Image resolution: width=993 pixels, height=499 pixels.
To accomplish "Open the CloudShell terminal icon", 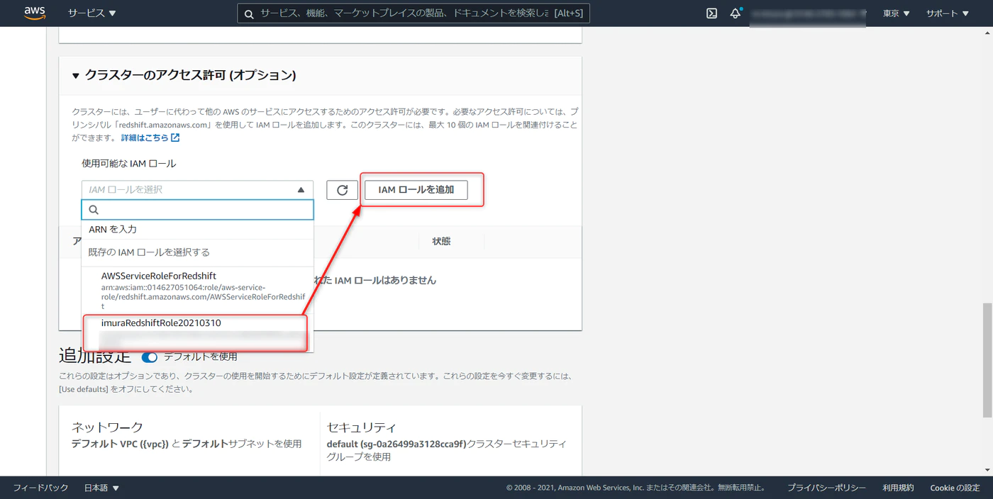I will tap(711, 13).
